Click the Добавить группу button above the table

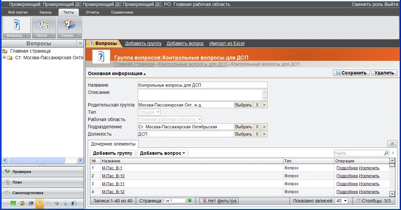113,153
